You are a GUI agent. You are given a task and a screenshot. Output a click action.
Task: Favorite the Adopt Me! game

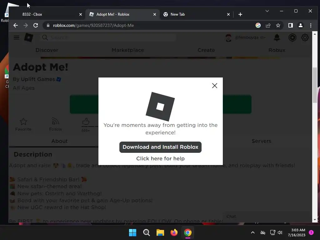click(23, 124)
